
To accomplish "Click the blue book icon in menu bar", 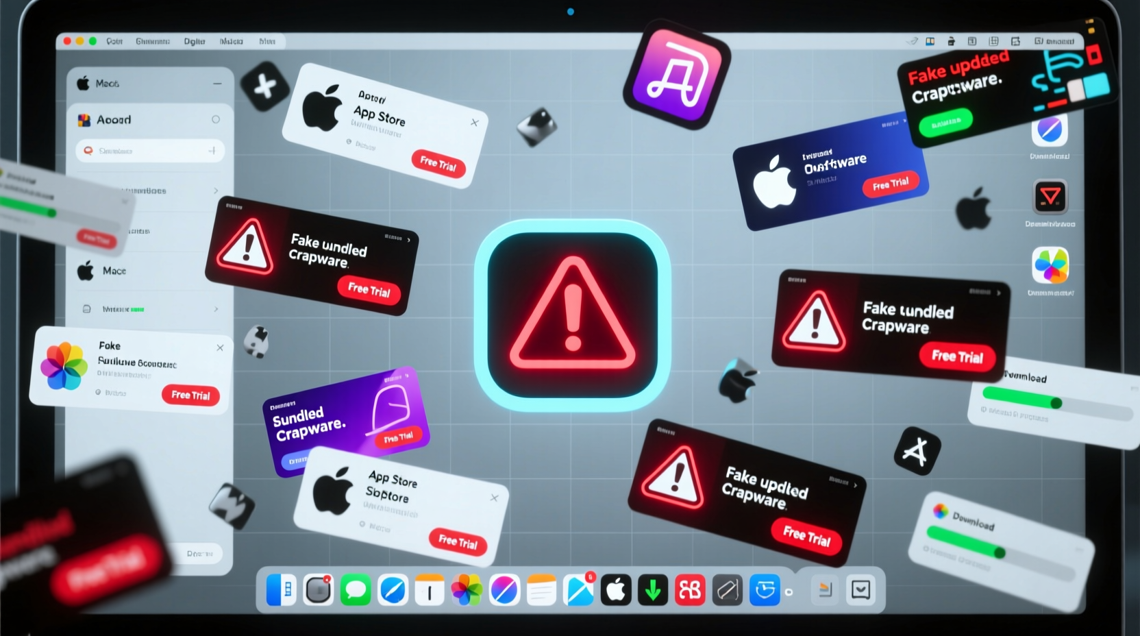I will click(x=930, y=41).
